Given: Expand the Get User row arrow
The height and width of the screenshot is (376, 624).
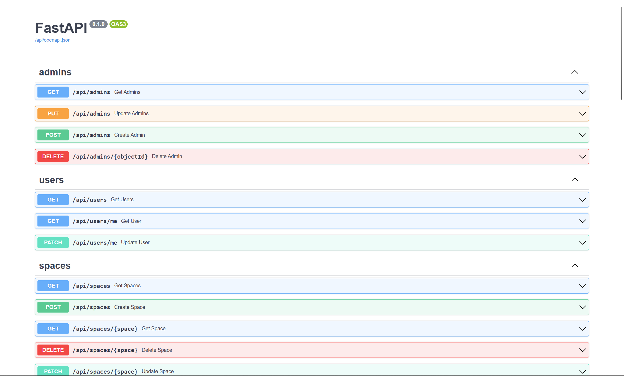Looking at the screenshot, I should coord(583,221).
